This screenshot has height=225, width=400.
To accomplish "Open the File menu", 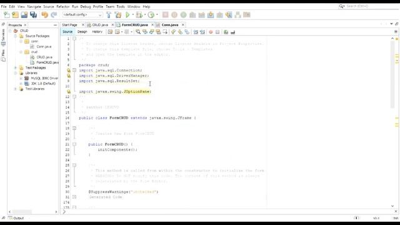I will (x=4, y=7).
